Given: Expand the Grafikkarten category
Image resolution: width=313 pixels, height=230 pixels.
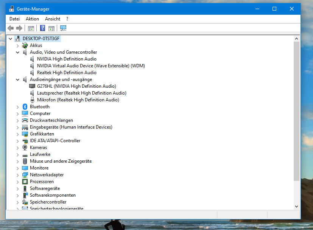Looking at the screenshot, I should [x=17, y=134].
